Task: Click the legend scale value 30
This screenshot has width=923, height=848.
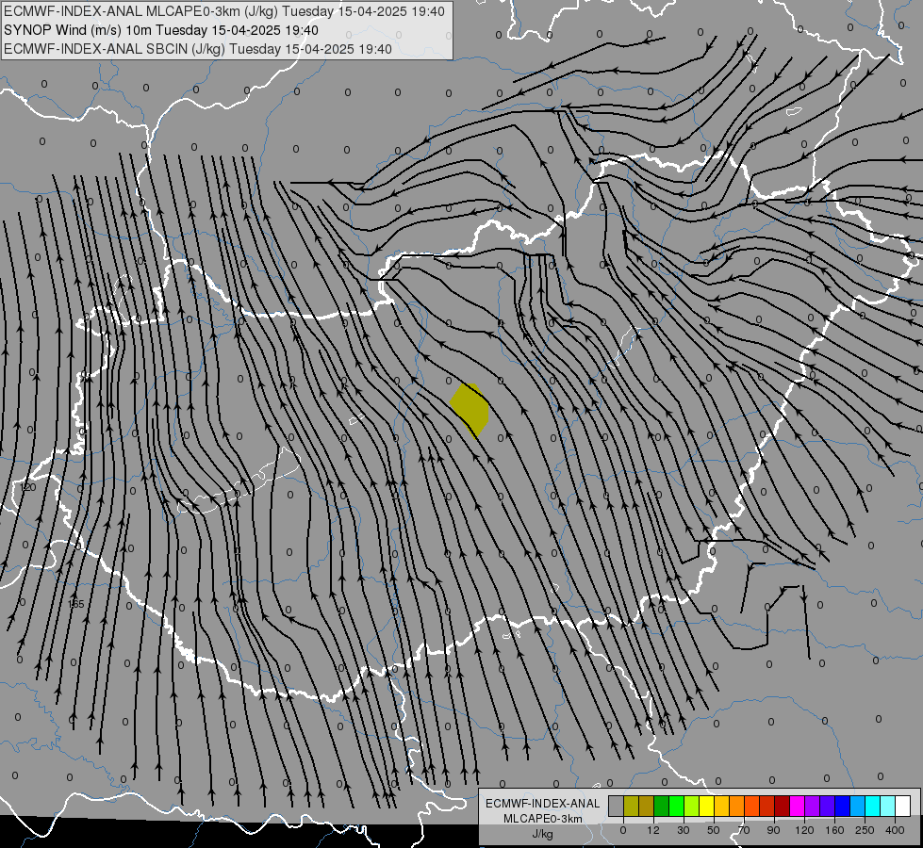Action: pyautogui.click(x=684, y=830)
